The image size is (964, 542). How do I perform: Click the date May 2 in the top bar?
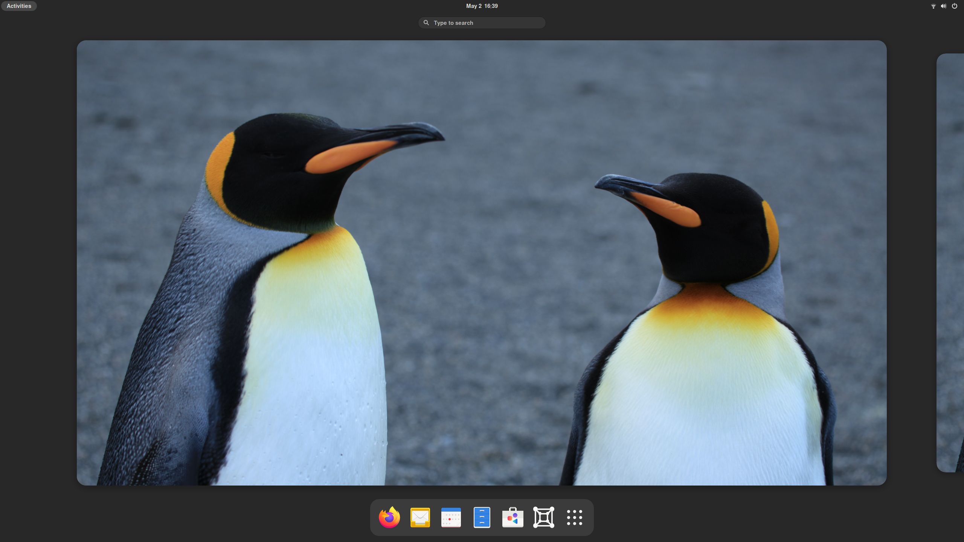coord(473,6)
